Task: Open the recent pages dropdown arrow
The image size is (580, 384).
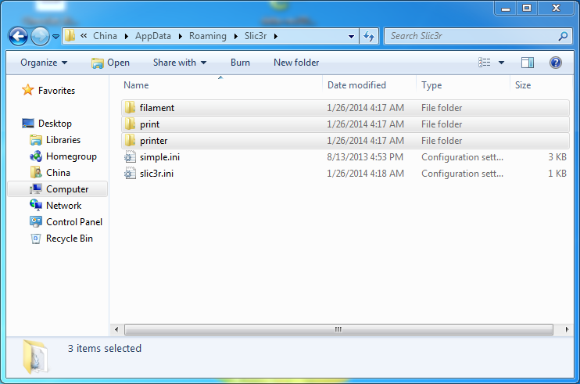Action: coord(55,36)
